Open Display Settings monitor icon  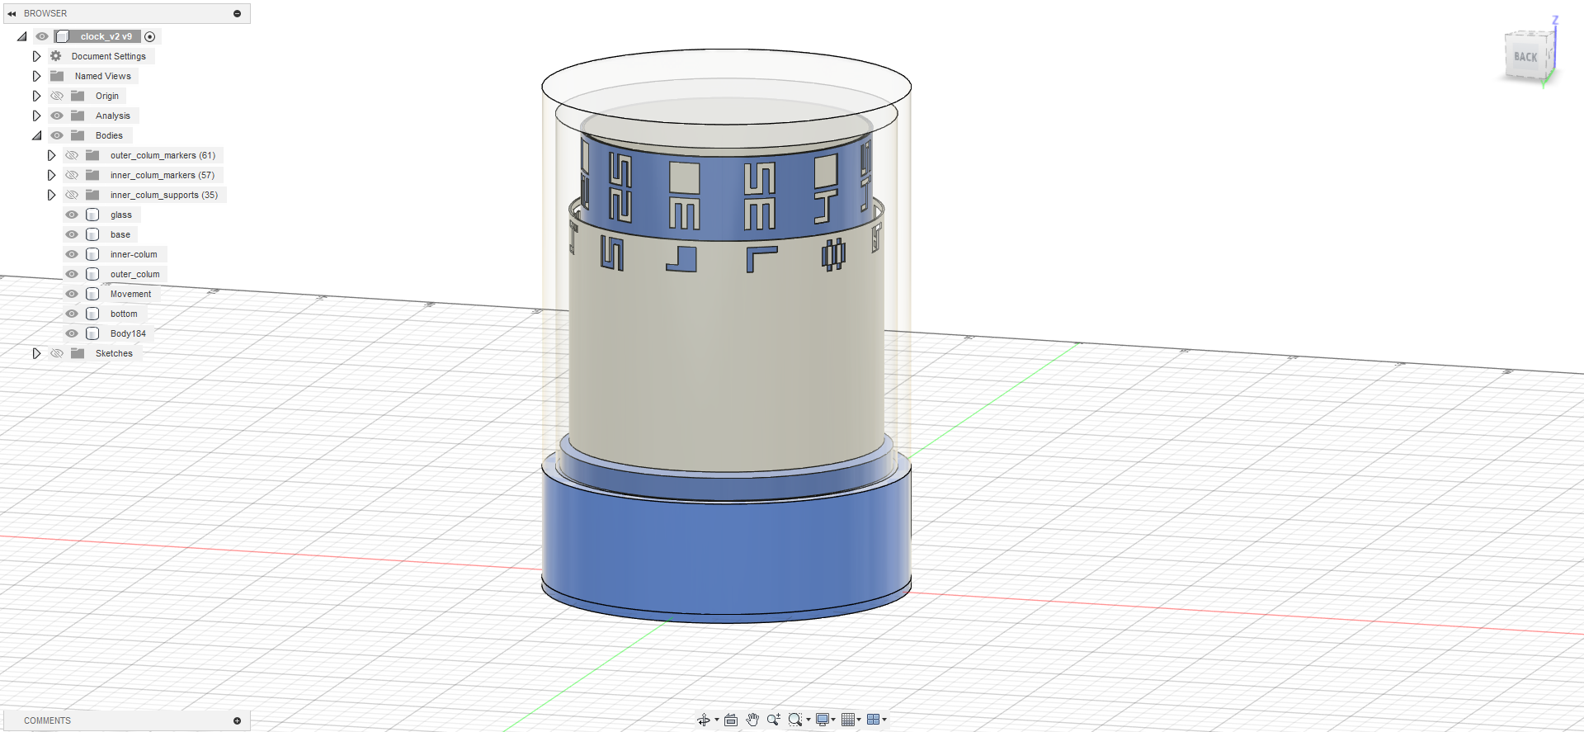point(822,720)
